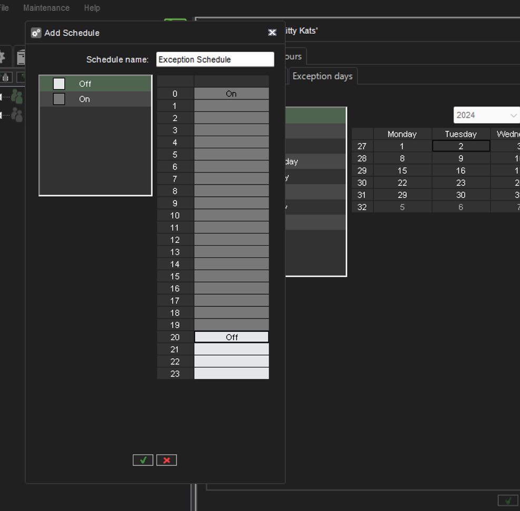Screen dimensions: 520x511
Task: Select Tuesday 16 in the calendar
Action: pos(461,171)
